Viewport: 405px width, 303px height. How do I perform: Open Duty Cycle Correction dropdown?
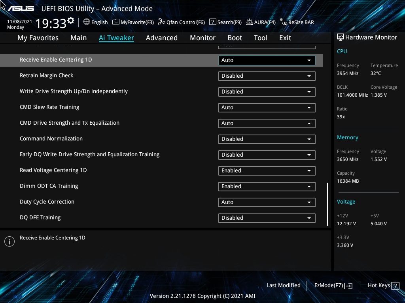[267, 202]
